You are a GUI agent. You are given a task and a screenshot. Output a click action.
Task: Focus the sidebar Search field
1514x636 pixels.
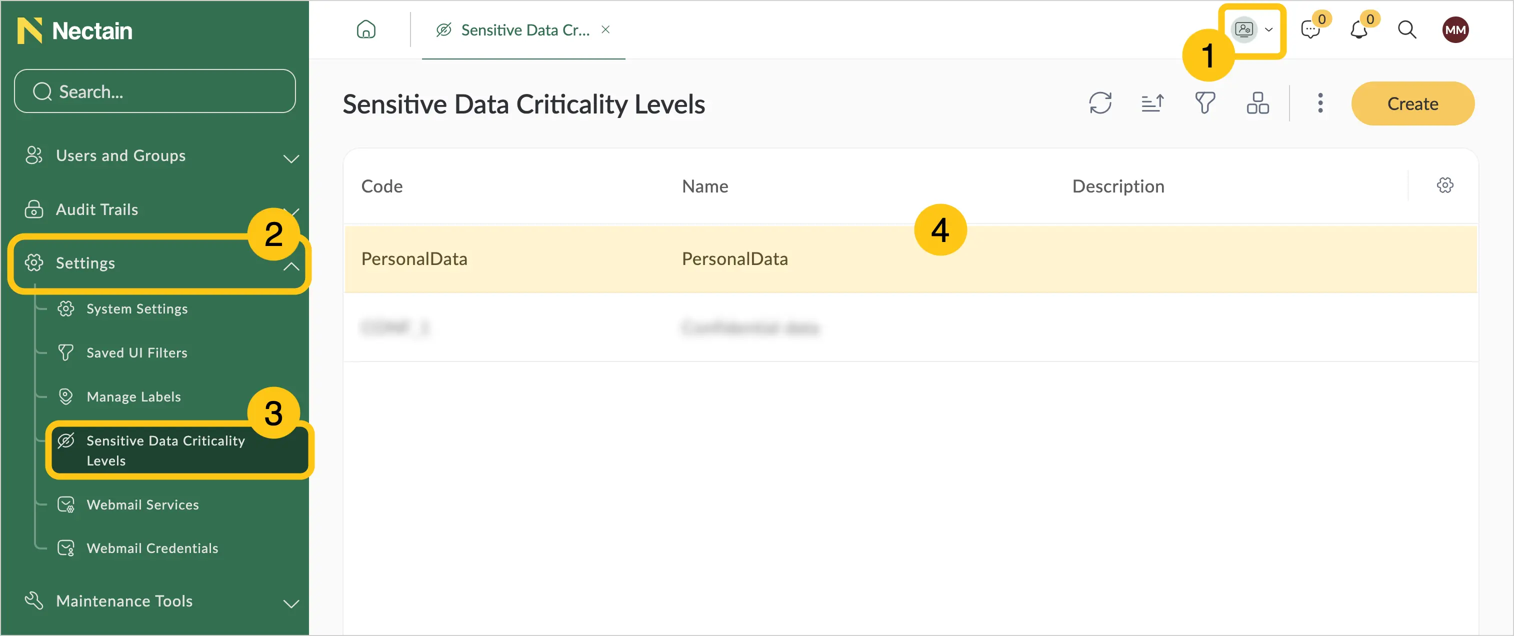tap(154, 91)
